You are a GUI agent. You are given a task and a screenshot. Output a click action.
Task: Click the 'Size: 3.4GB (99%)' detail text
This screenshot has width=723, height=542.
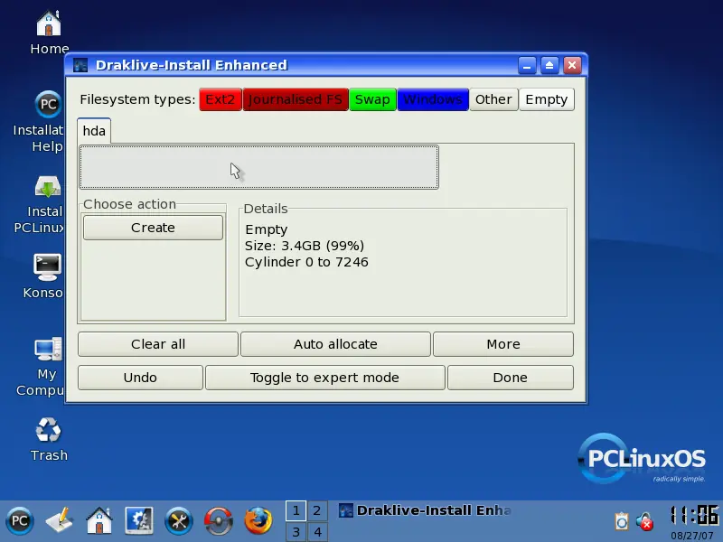(305, 246)
